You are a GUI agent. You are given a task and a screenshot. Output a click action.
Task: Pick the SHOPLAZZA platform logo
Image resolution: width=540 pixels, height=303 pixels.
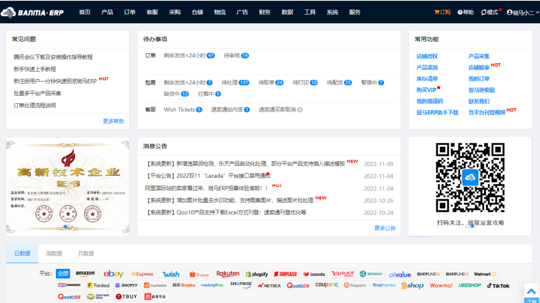coord(285,274)
